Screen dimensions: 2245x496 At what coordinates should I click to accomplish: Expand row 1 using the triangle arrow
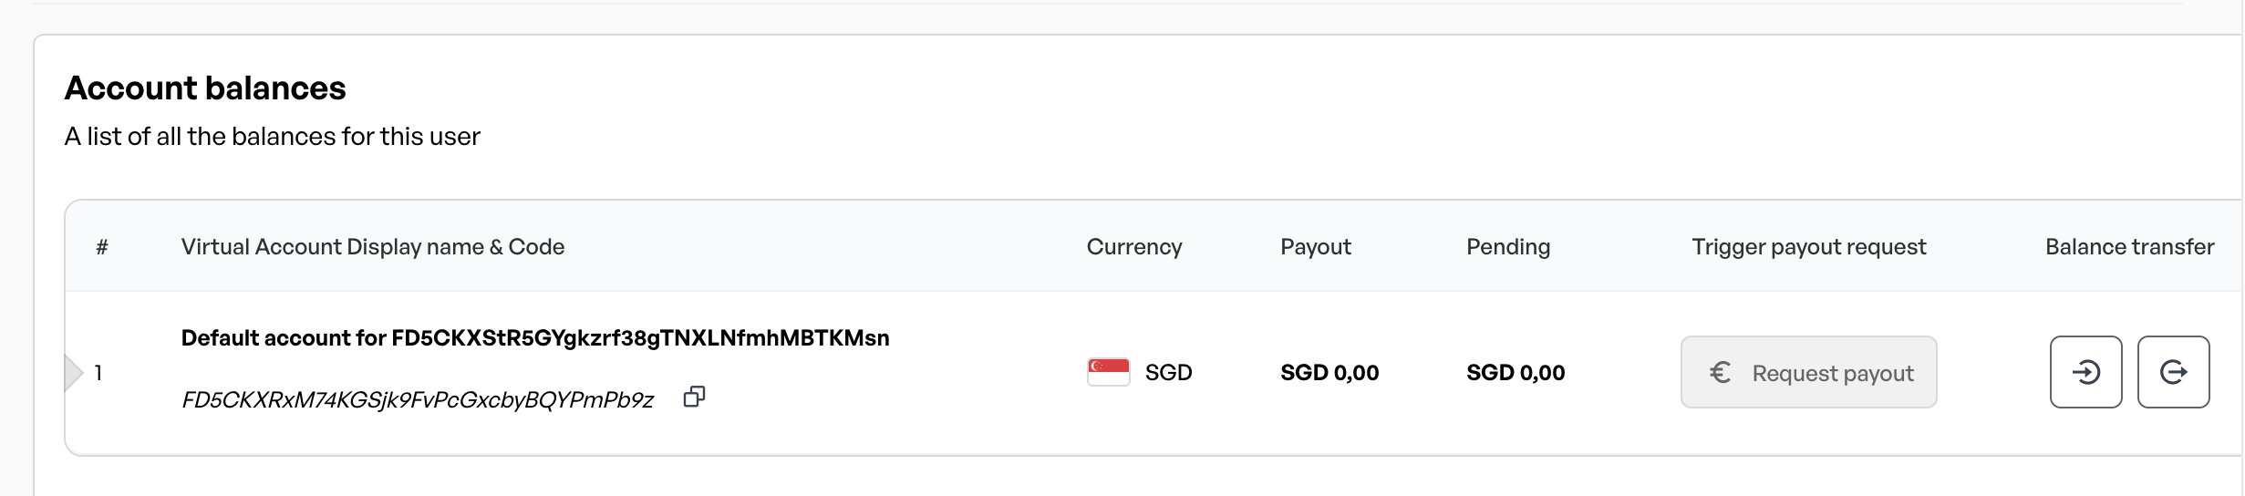click(74, 372)
